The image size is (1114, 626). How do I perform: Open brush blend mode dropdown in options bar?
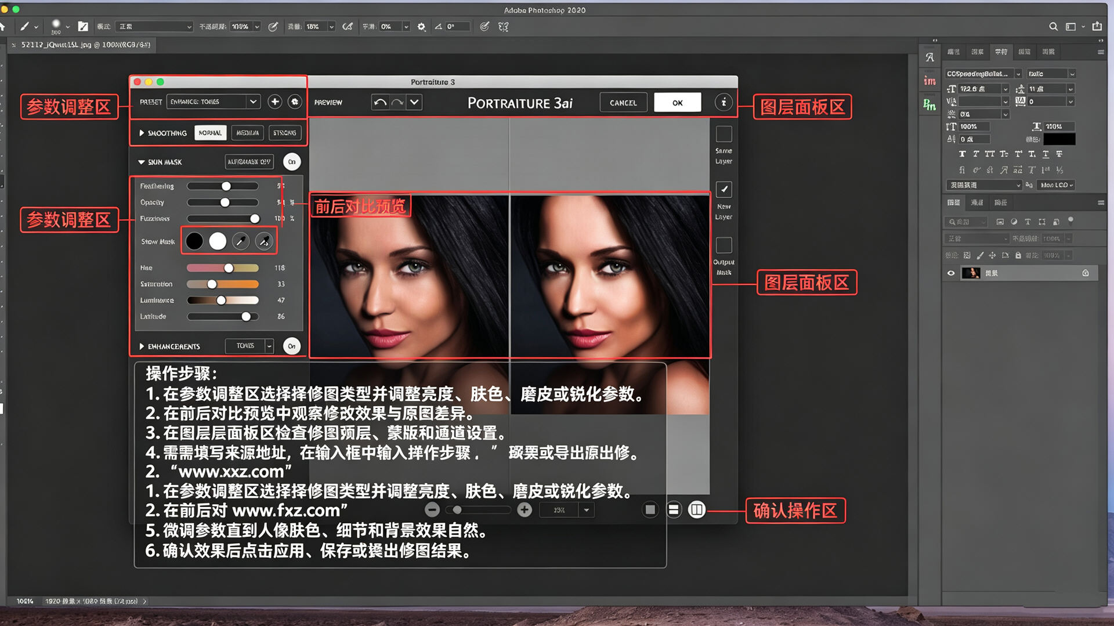[154, 26]
